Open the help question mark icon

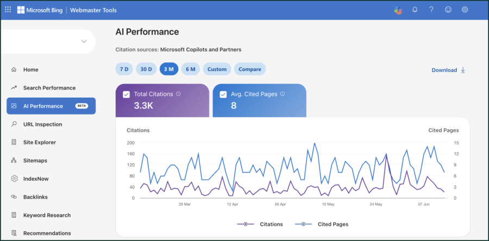(431, 10)
